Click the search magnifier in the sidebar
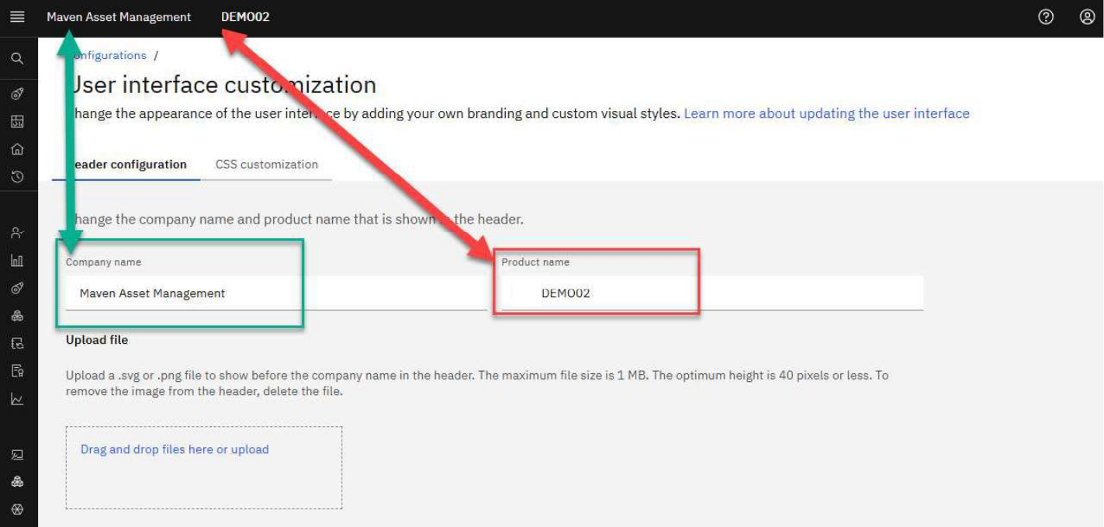The image size is (1104, 527). 17,59
